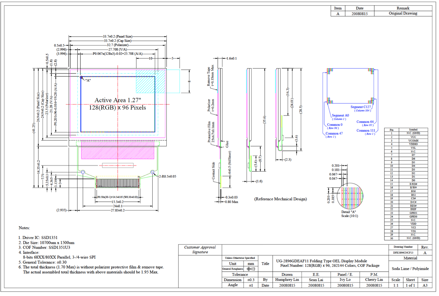
Task: Select the '27.708 (V/A)' dimension text
Action: coord(118,49)
